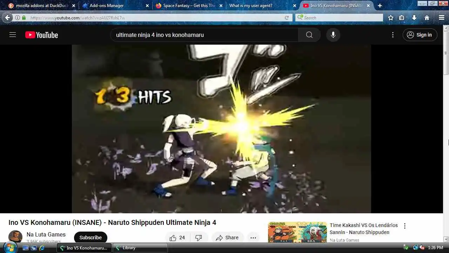
Task: Click the scrollbar up arrow
Action: click(446, 27)
